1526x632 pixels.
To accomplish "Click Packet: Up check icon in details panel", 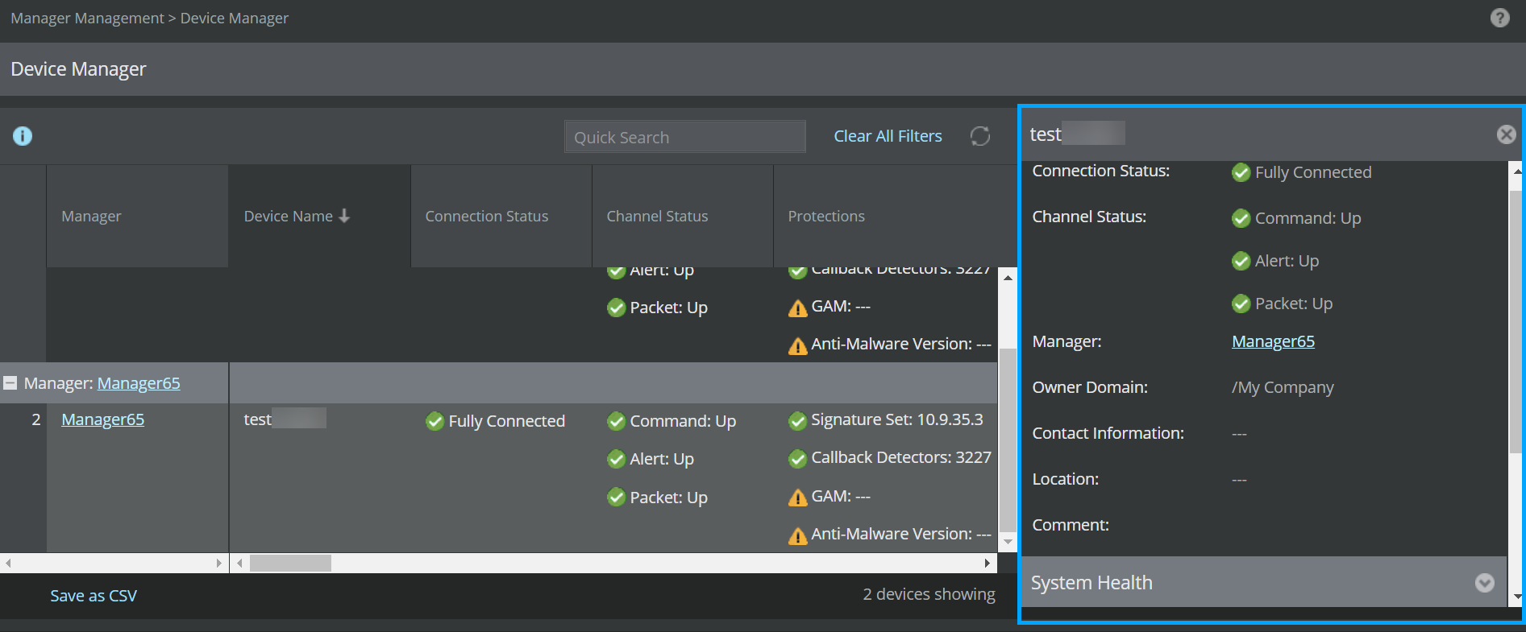I will (1241, 304).
